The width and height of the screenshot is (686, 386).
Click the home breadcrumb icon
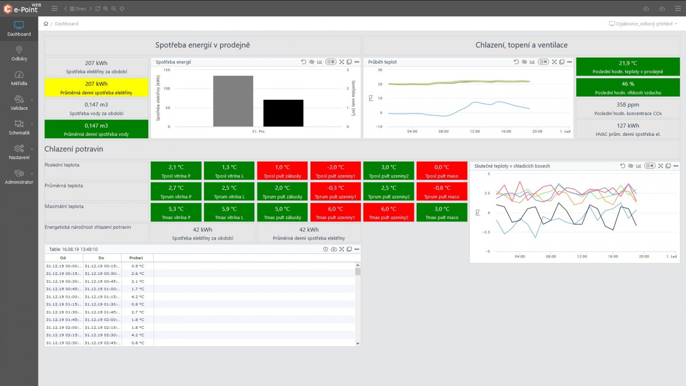coord(46,24)
